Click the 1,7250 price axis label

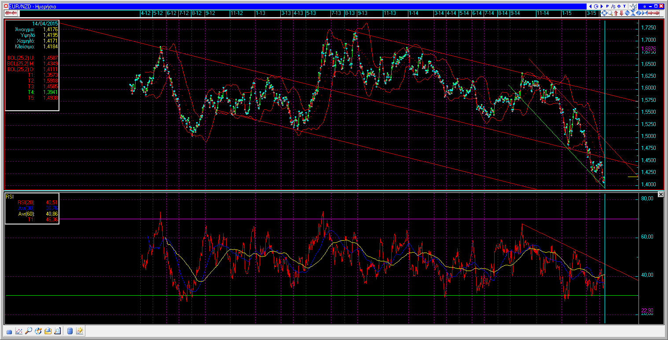click(649, 28)
